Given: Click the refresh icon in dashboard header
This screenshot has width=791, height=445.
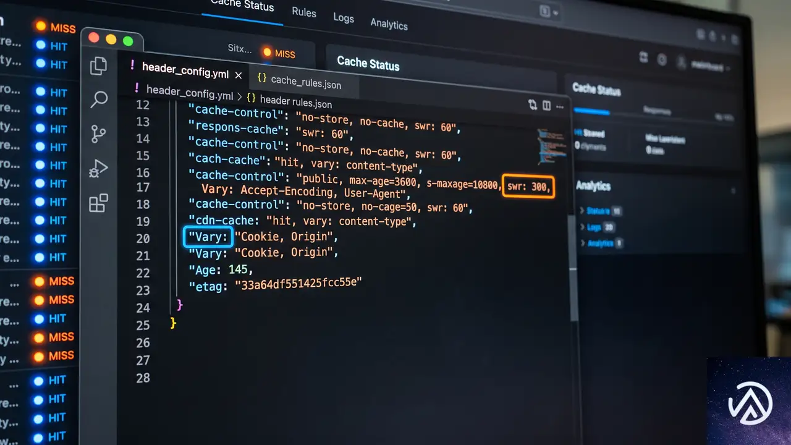Looking at the screenshot, I should [644, 57].
